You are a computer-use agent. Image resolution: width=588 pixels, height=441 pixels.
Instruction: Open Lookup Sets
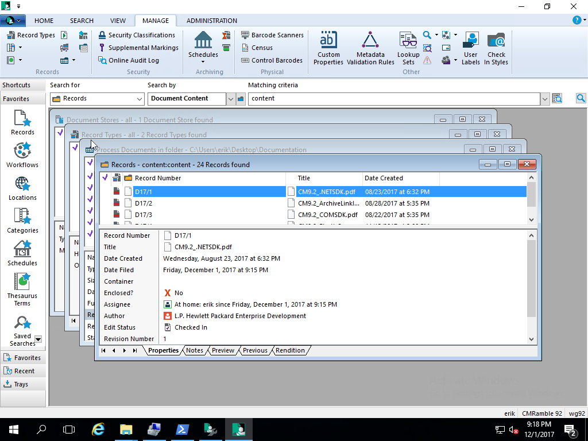(408, 48)
